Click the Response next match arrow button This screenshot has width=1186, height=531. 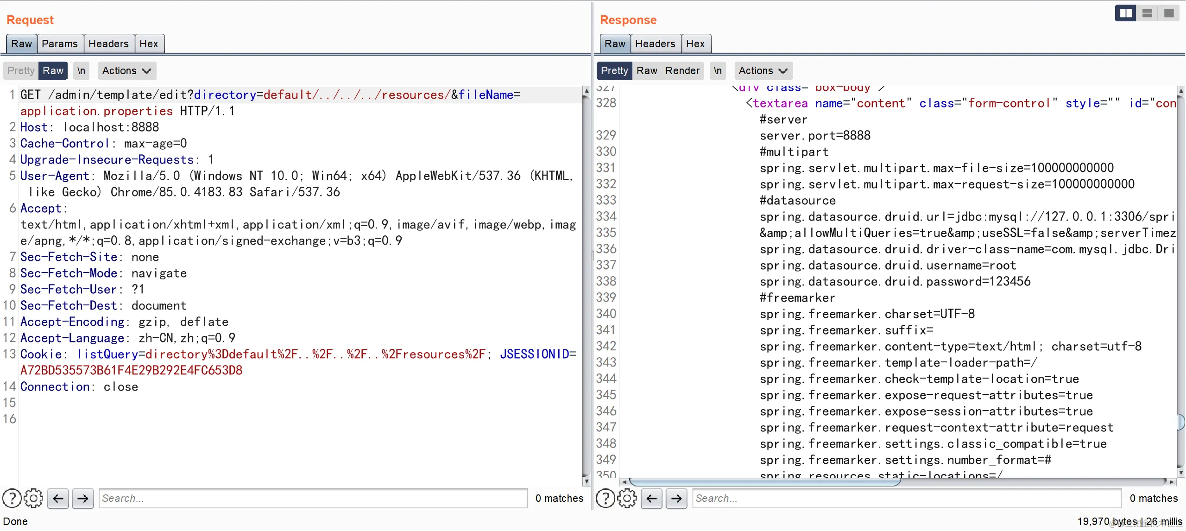coord(676,498)
